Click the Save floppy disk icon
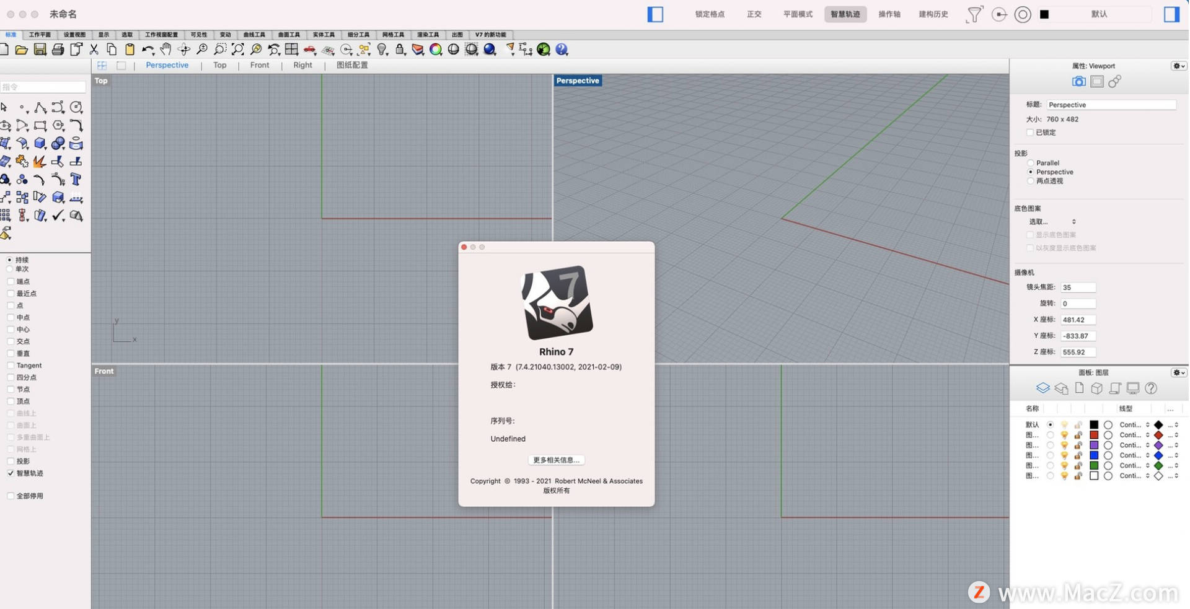The height and width of the screenshot is (609, 1190). pos(40,50)
